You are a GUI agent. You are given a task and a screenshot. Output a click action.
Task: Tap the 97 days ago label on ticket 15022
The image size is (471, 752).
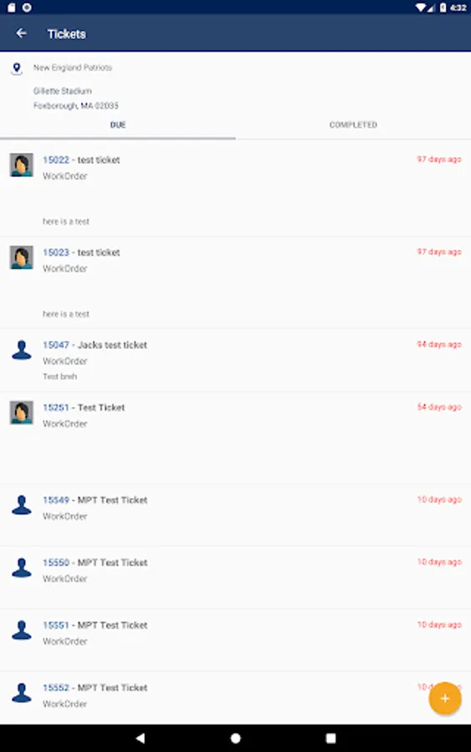tap(439, 160)
